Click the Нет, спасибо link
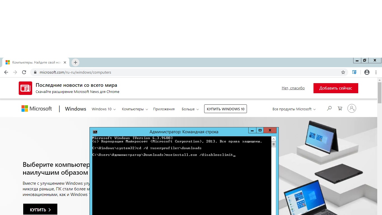Image resolution: width=382 pixels, height=215 pixels. (x=293, y=88)
